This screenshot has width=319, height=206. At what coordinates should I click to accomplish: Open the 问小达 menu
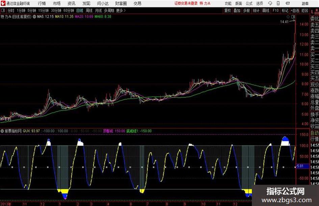pos(103,3)
